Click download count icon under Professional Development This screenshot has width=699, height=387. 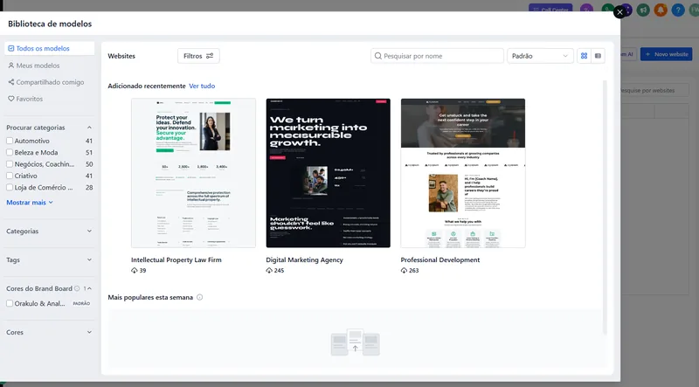pyautogui.click(x=404, y=270)
